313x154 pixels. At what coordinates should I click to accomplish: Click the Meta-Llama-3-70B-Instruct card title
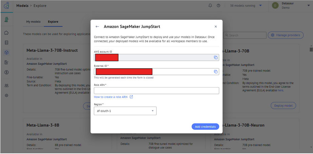click(x=52, y=50)
